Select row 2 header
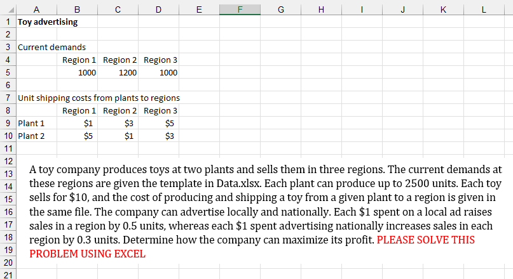513x279 pixels. (x=8, y=34)
